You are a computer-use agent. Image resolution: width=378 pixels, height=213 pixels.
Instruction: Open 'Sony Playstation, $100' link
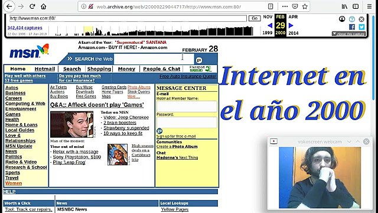[x=77, y=157]
